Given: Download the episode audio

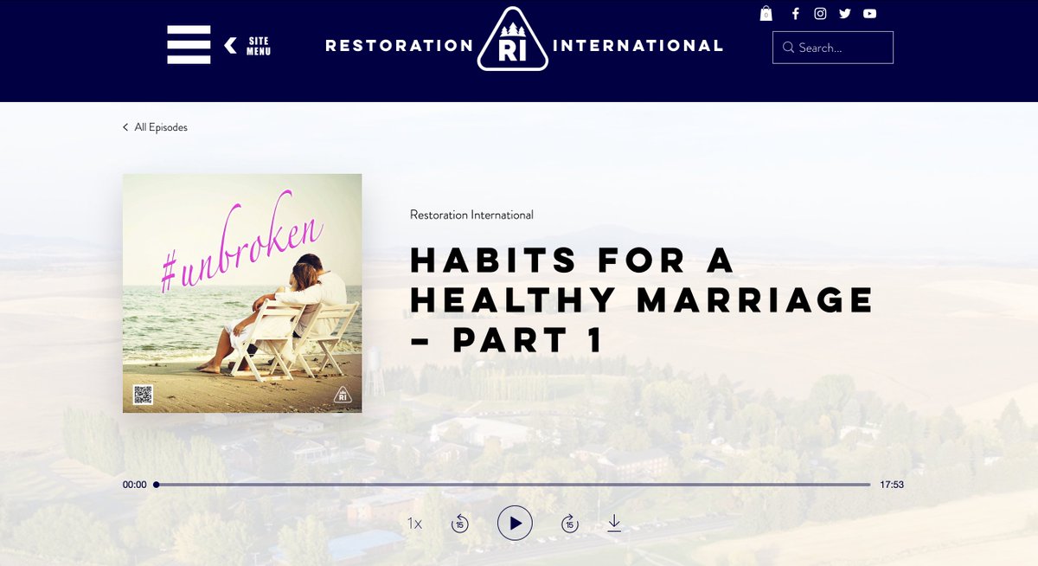Looking at the screenshot, I should point(614,523).
